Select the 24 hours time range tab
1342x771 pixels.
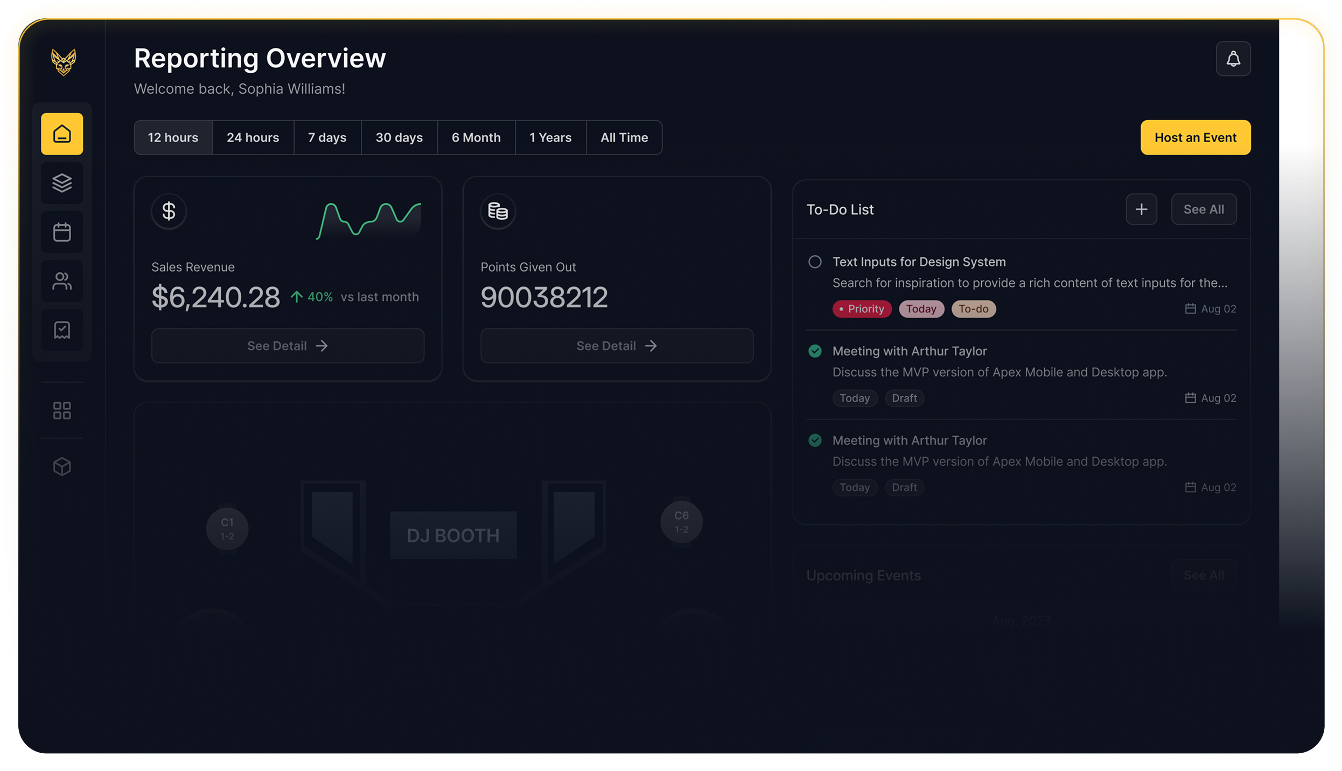pos(253,138)
